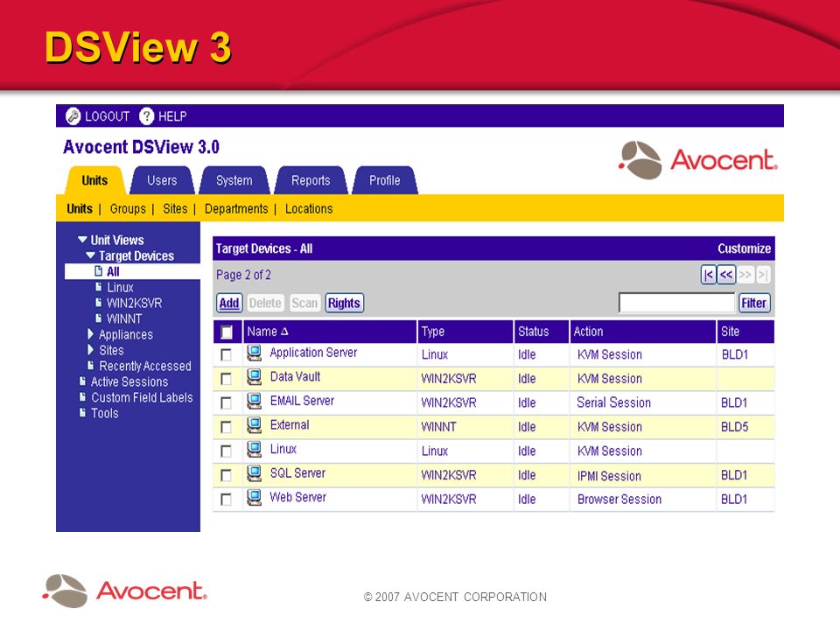Switch to the System tab
This screenshot has width=840, height=630.
point(234,180)
